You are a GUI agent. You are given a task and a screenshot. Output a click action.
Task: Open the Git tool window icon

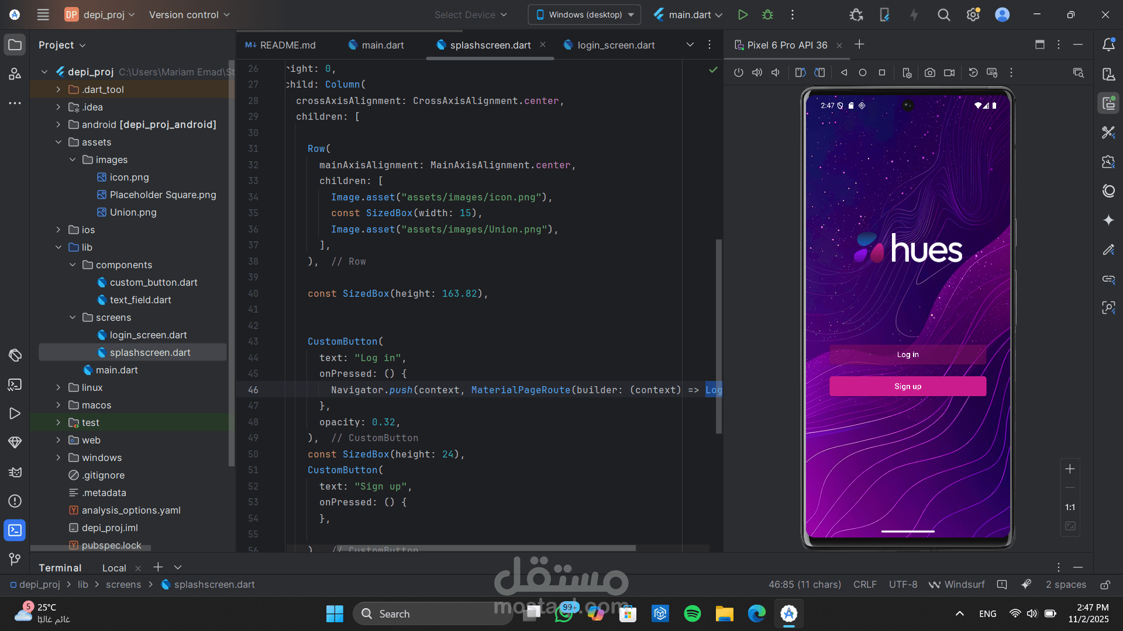[15, 559]
